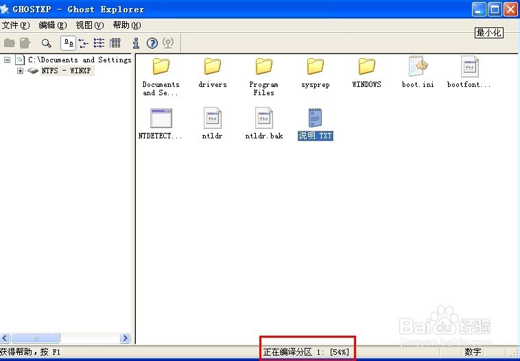Open the 编辑(E) menu
This screenshot has width=520, height=361.
point(53,25)
